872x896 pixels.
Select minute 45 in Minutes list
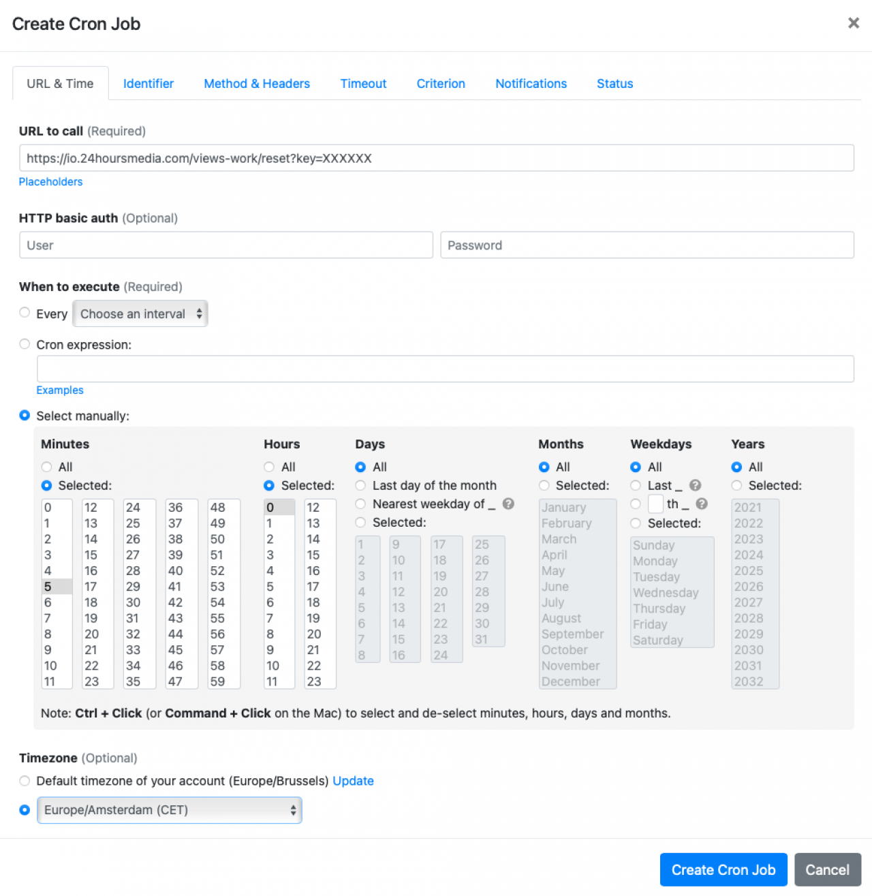pos(181,649)
